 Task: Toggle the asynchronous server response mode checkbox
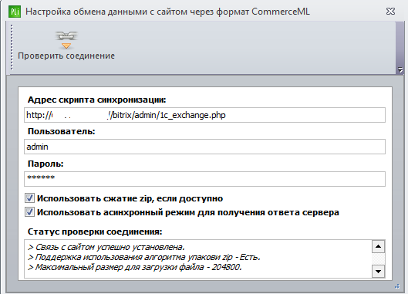(29, 211)
